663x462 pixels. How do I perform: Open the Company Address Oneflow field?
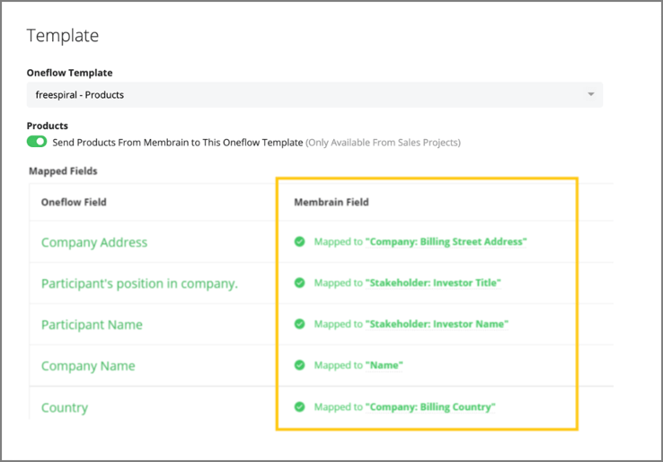94,242
